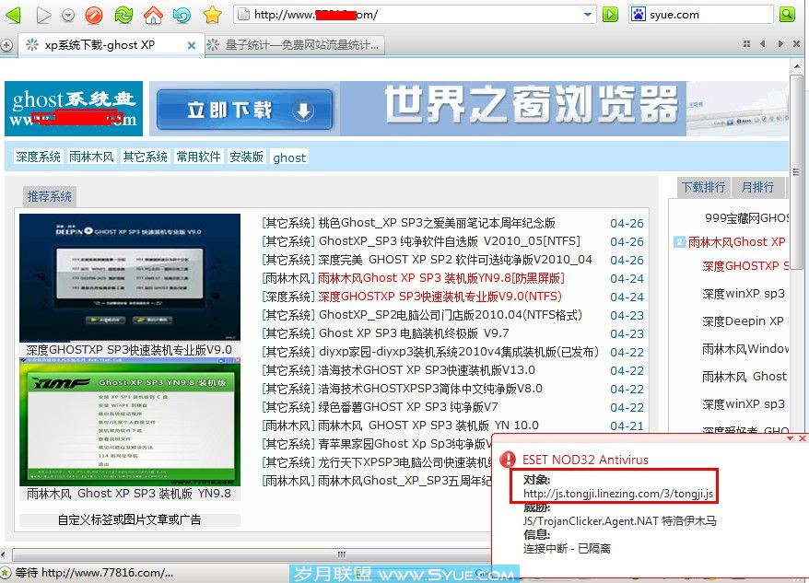Open 浩海技术GHOSTXPSP3简体中文纯净版V8.0 link
Screen dimensions: 809x583
430,389
